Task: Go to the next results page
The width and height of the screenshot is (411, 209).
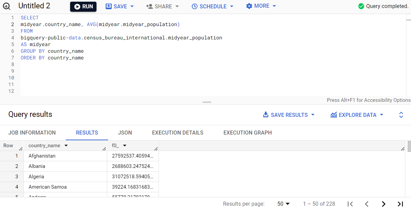Action: pyautogui.click(x=383, y=204)
